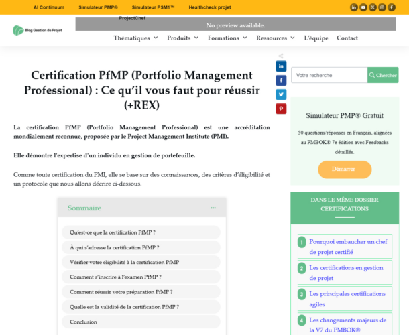Image resolution: width=409 pixels, height=335 pixels.
Task: Click the Blog Gestion de Projet logo
Action: (x=38, y=31)
